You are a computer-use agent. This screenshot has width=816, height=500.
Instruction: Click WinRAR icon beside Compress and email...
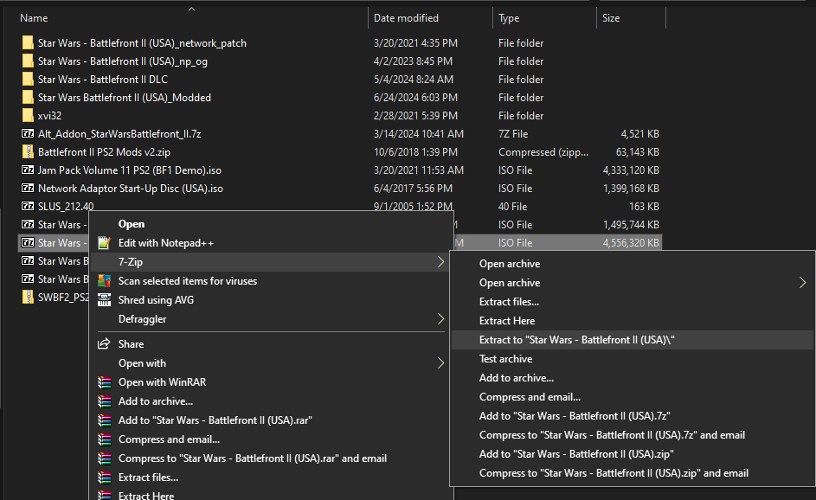tap(104, 439)
